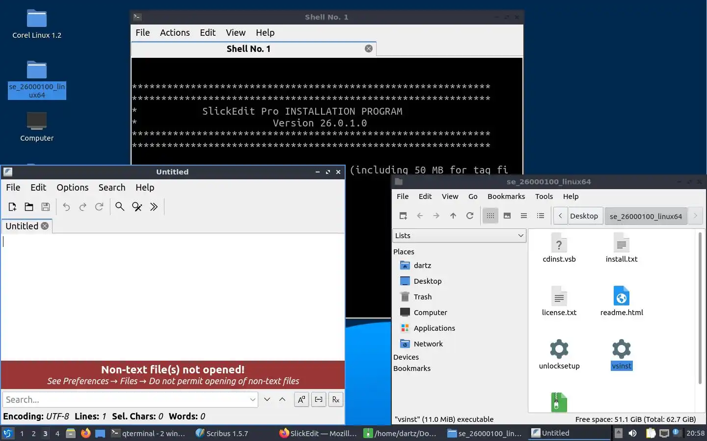
Task: Open Network in the Places sidebar
Action: 428,343
